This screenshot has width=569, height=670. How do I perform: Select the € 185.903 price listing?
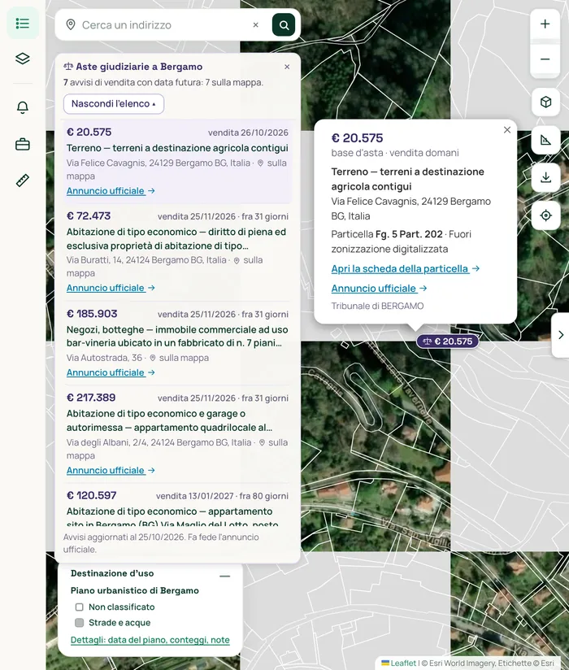click(92, 314)
